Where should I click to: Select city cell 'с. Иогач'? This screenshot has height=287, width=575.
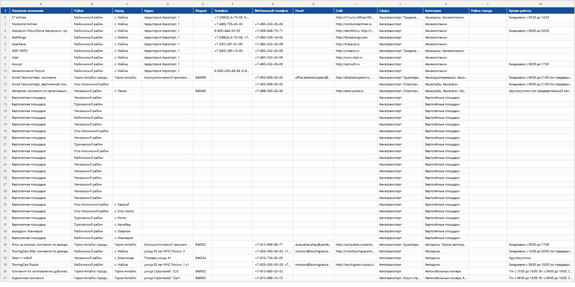127,218
